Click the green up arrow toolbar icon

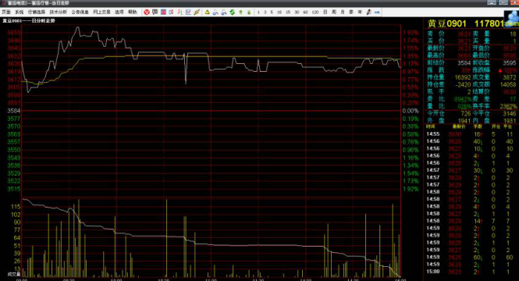click(240, 12)
